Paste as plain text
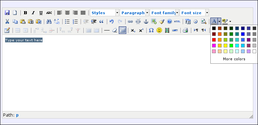 click(x=31, y=21)
